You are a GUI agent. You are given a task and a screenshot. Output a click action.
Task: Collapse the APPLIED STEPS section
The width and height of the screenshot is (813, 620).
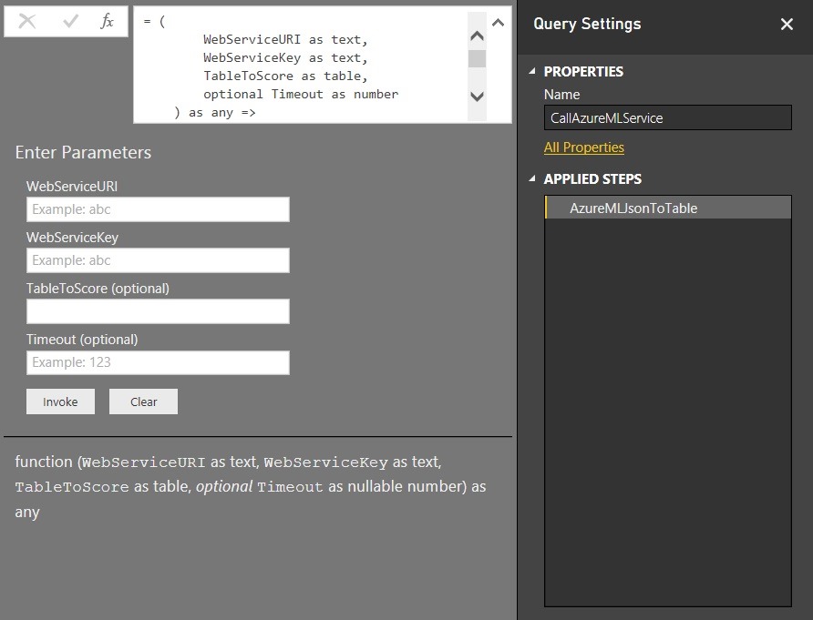[x=532, y=178]
